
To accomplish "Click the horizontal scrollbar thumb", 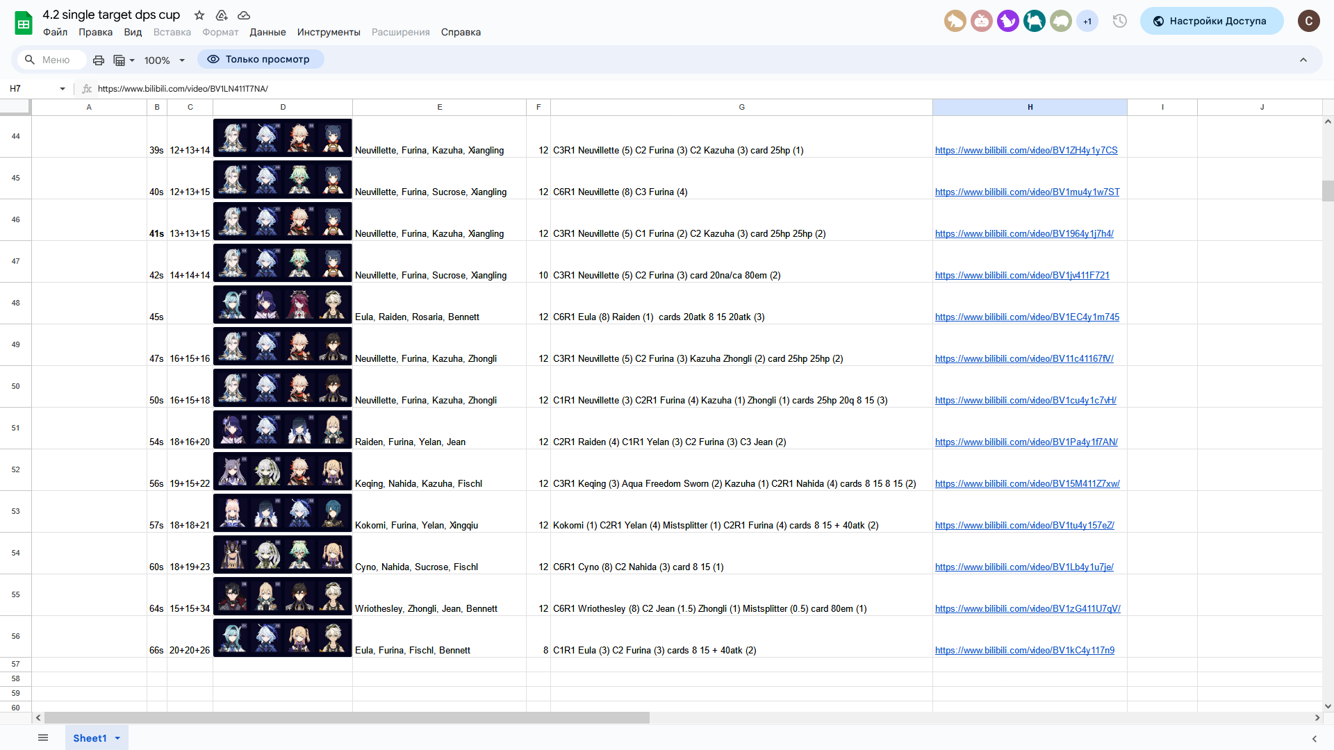I will 346,718.
